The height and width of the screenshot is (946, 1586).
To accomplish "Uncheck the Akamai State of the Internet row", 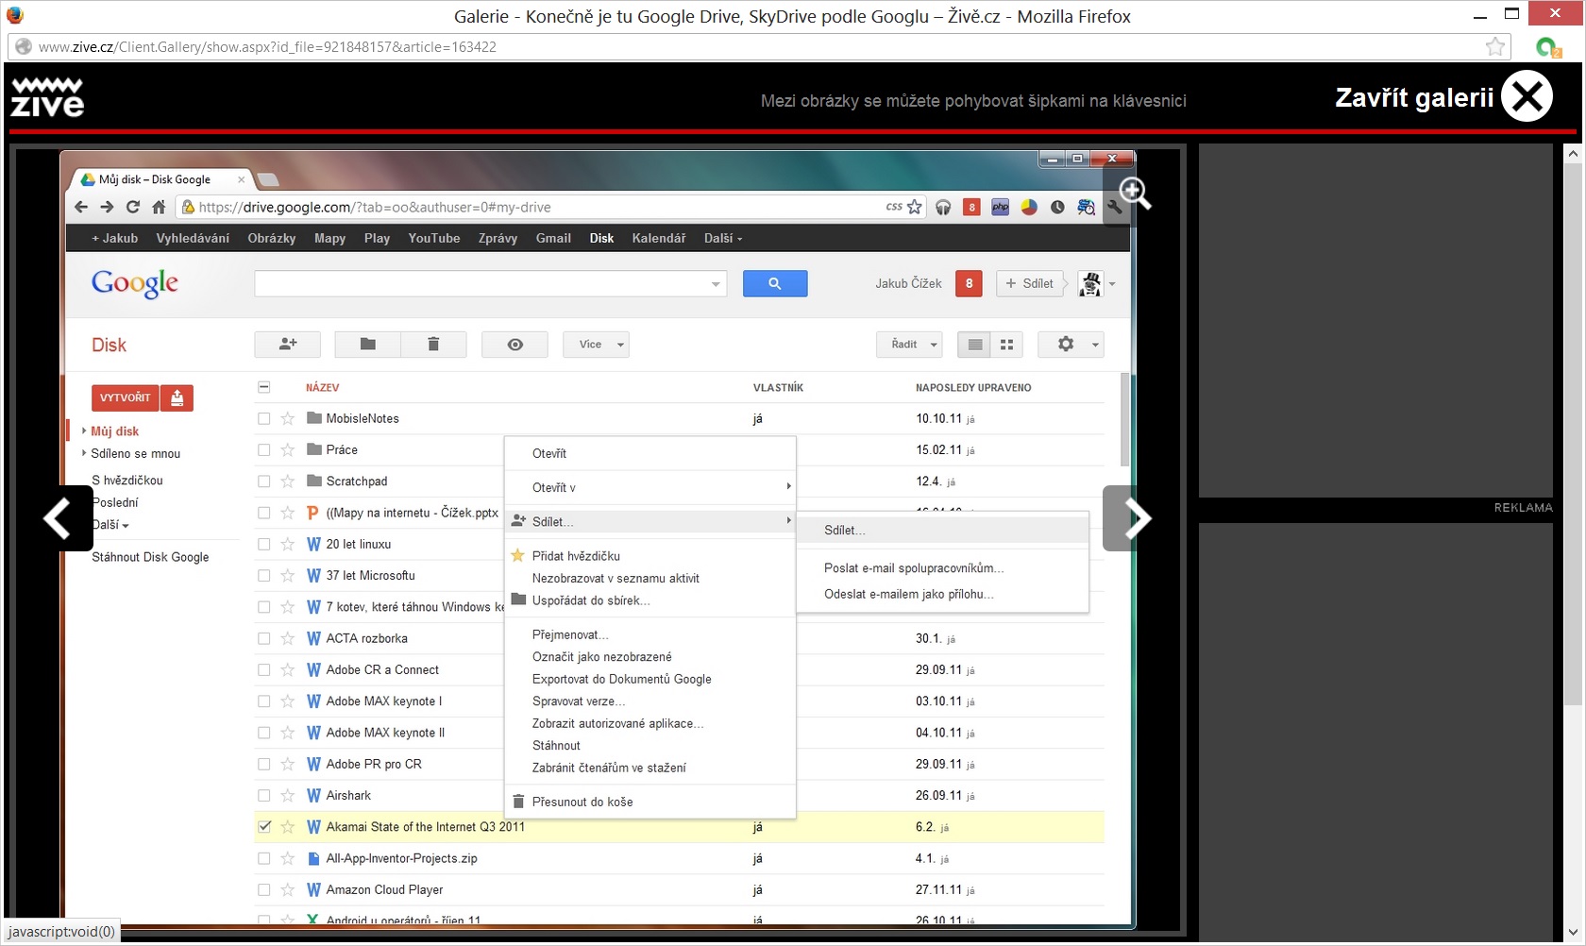I will point(264,827).
